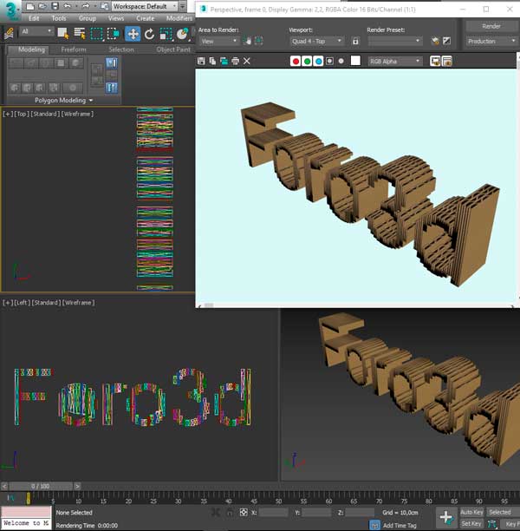520x531 pixels.
Task: Toggle Window/Crossing selection mode
Action: coord(114,34)
